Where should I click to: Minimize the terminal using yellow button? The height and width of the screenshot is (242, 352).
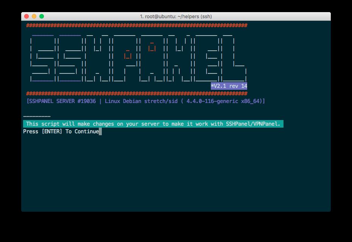pyautogui.click(x=34, y=16)
